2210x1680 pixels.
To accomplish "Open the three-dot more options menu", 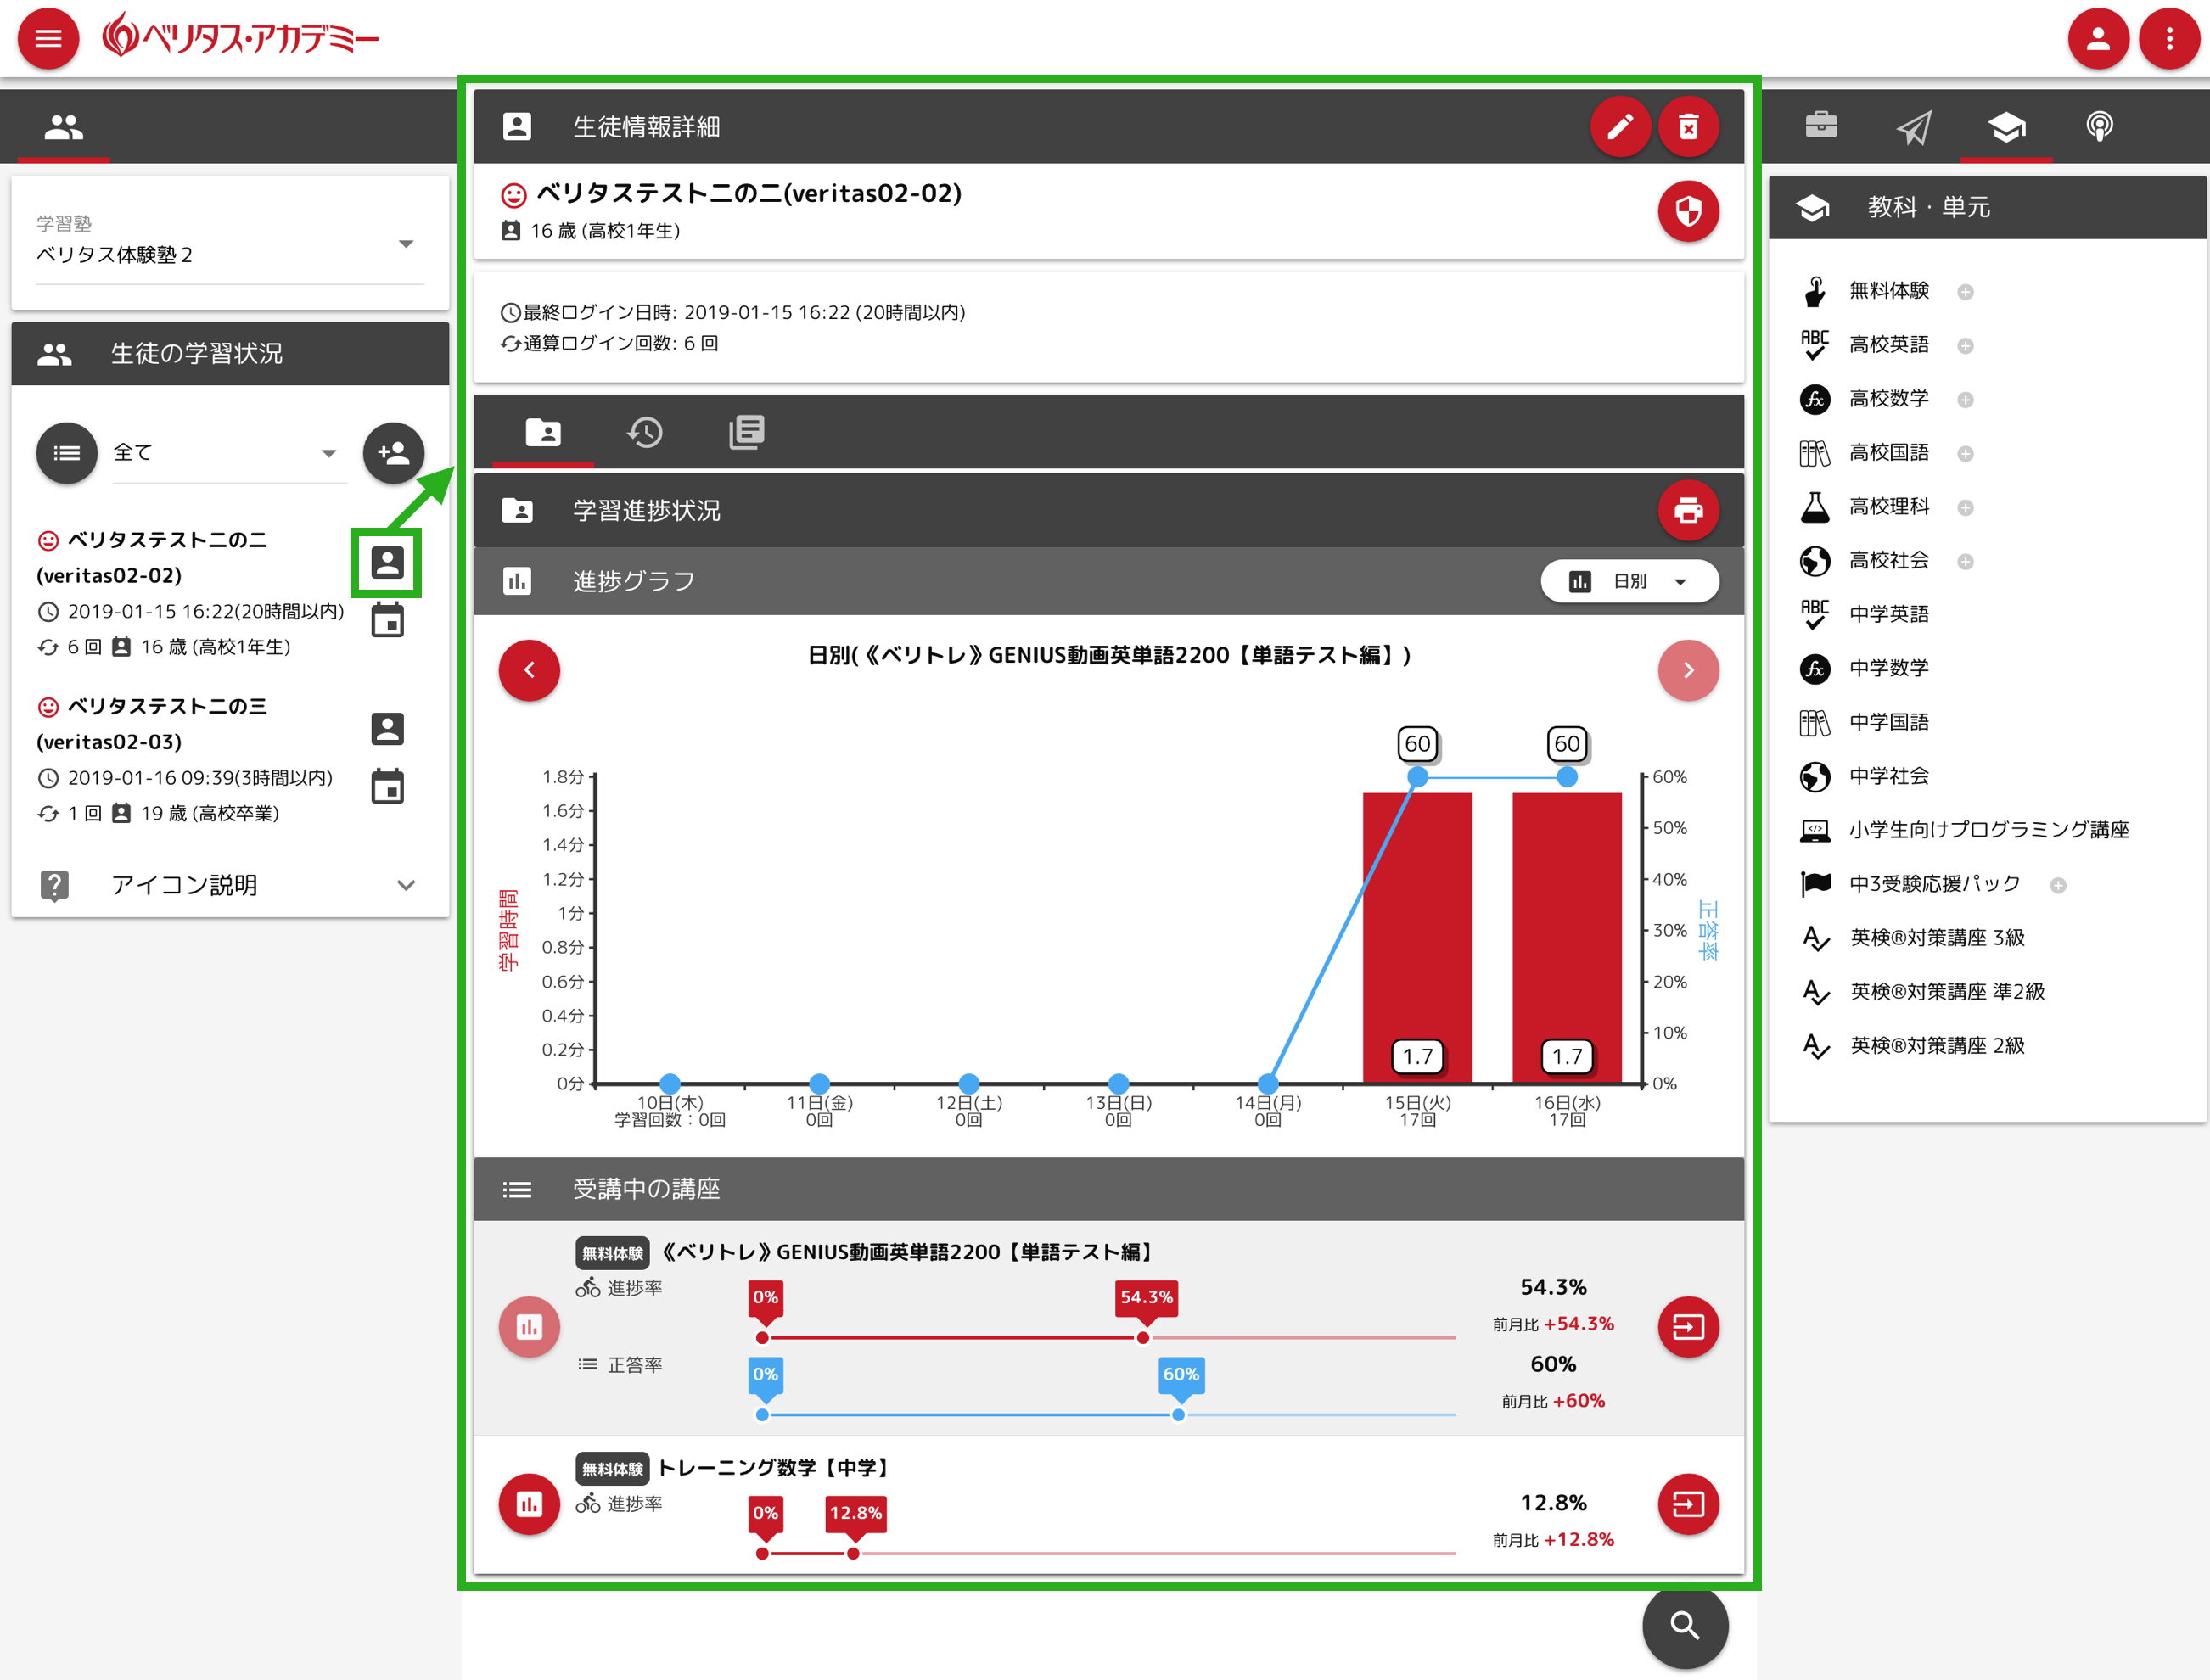I will [2168, 39].
